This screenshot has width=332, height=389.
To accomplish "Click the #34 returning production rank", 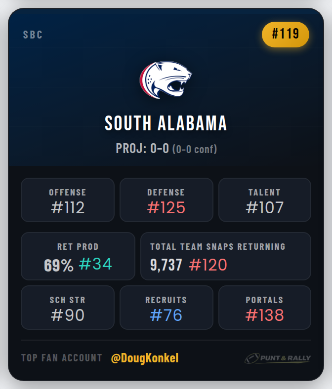I will pos(95,265).
